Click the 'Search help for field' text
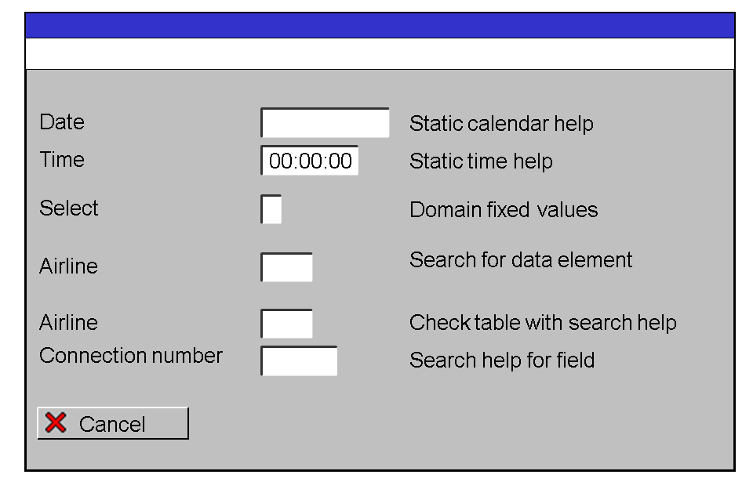Viewport: 753px width, 489px height. pyautogui.click(x=502, y=360)
